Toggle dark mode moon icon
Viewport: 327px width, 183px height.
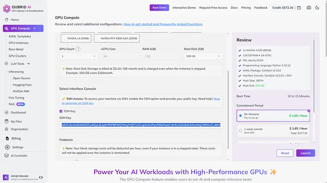point(317,8)
